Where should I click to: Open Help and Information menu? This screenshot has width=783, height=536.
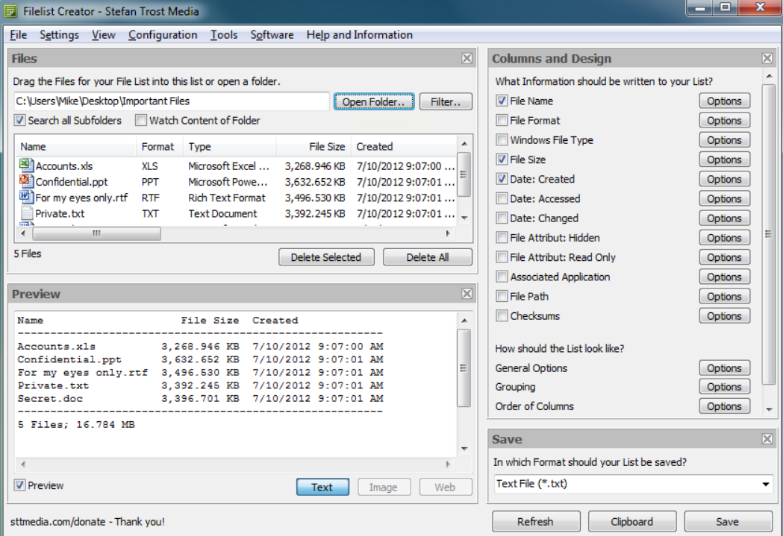tap(360, 34)
